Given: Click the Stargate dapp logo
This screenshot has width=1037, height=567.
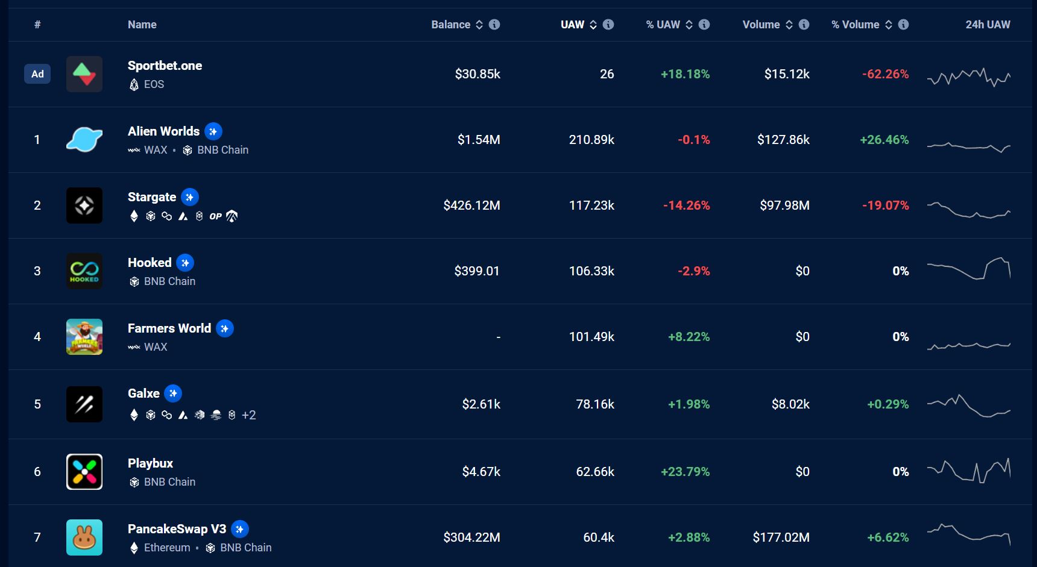Looking at the screenshot, I should tap(84, 205).
